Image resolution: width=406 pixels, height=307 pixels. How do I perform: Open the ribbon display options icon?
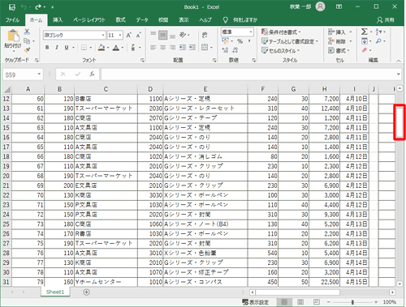tap(339, 6)
